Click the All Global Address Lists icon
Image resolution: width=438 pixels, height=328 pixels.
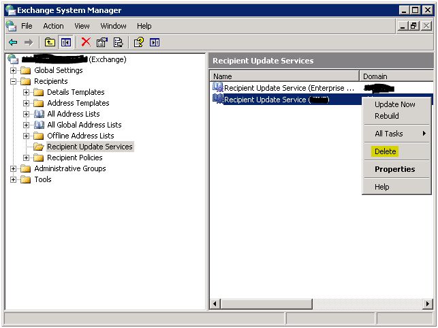39,125
